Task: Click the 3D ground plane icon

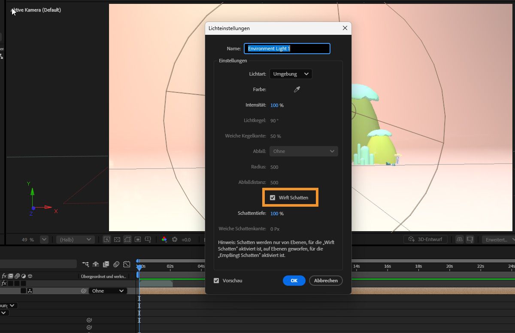Action: click(460, 239)
